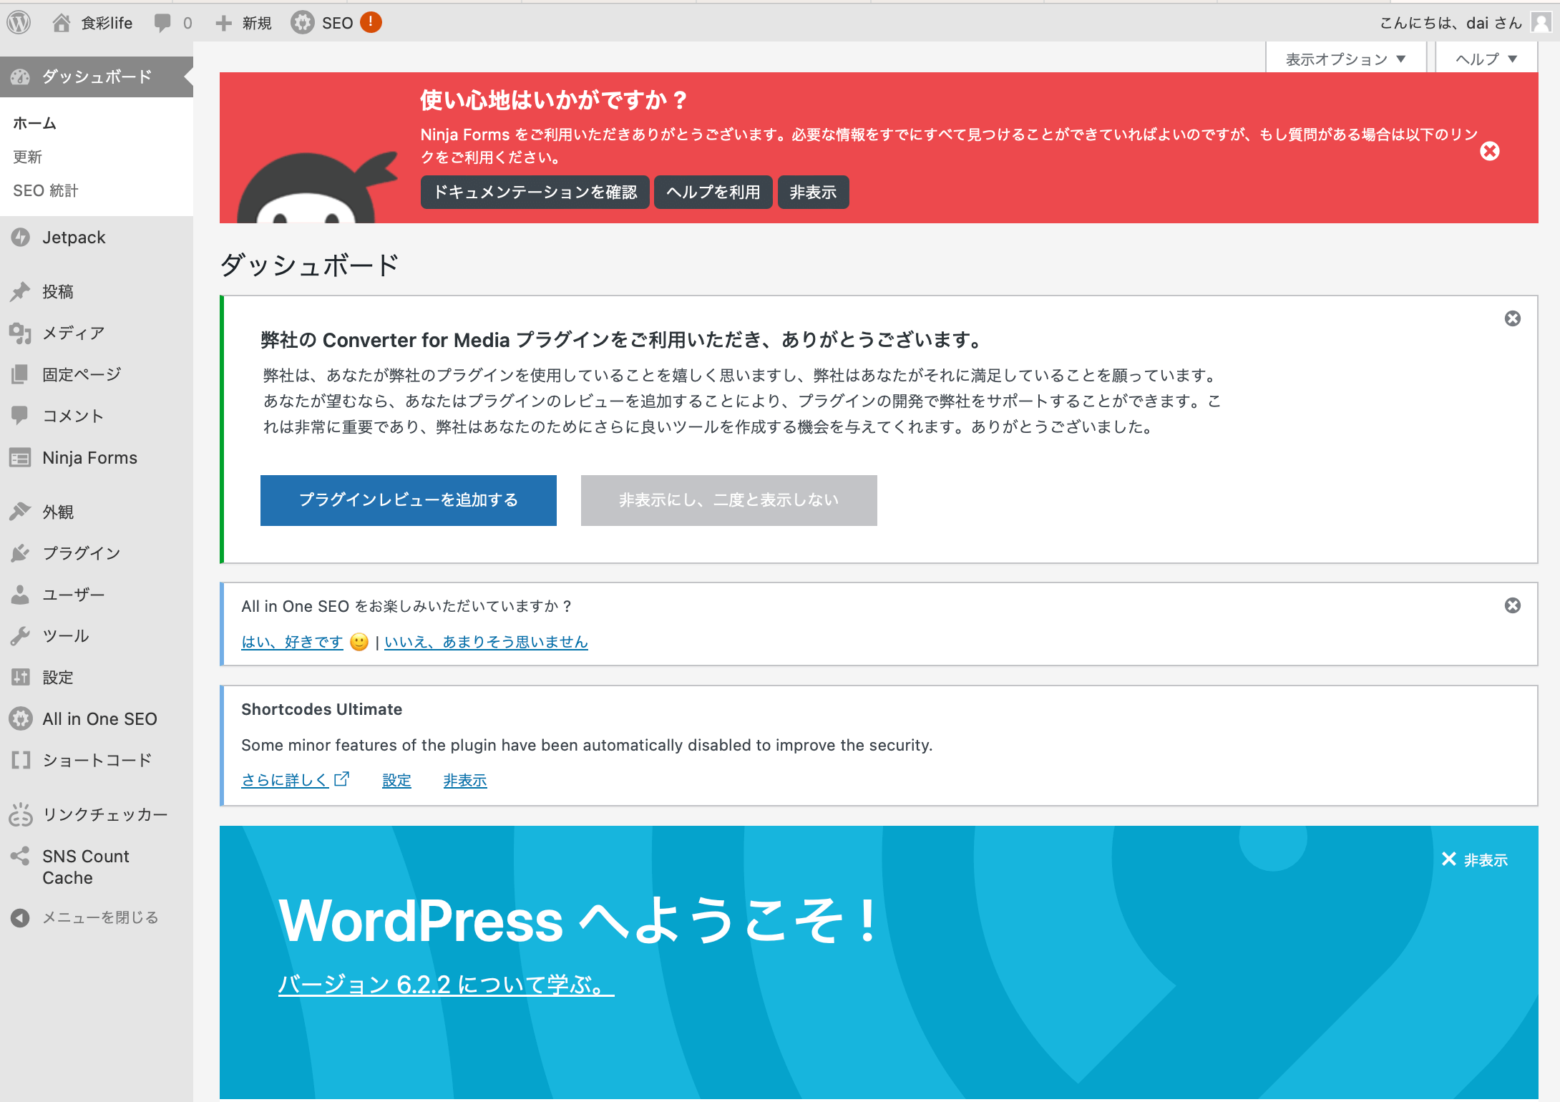Viewport: 1560px width, 1102px height.
Task: Select ホーム in the dashboard submenu
Action: pyautogui.click(x=34, y=123)
